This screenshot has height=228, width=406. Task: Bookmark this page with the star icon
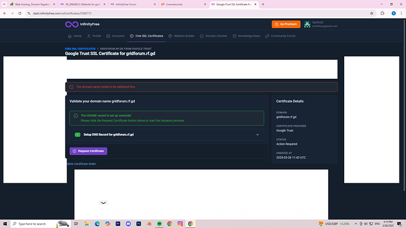click(x=371, y=14)
